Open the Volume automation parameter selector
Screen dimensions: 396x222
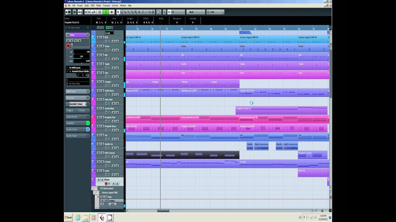pos(115,201)
